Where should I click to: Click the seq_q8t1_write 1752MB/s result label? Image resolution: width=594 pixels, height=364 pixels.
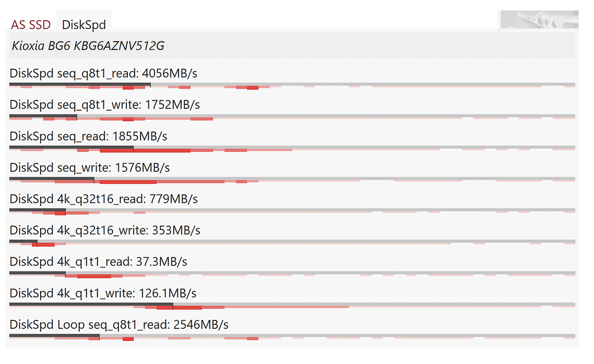(104, 105)
